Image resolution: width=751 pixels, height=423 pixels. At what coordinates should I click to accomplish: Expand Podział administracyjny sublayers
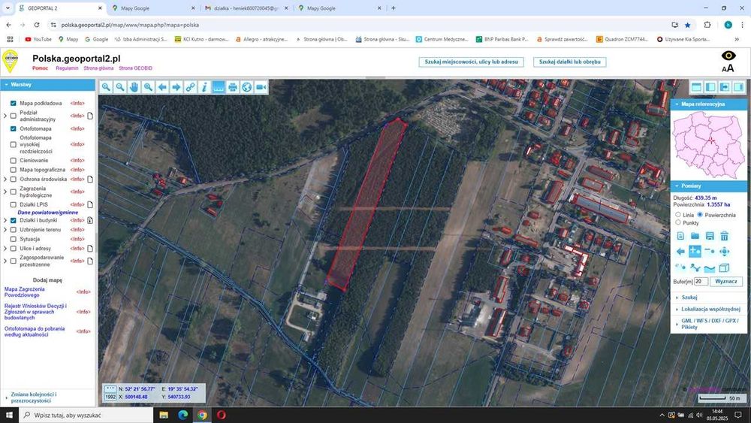tap(5, 116)
